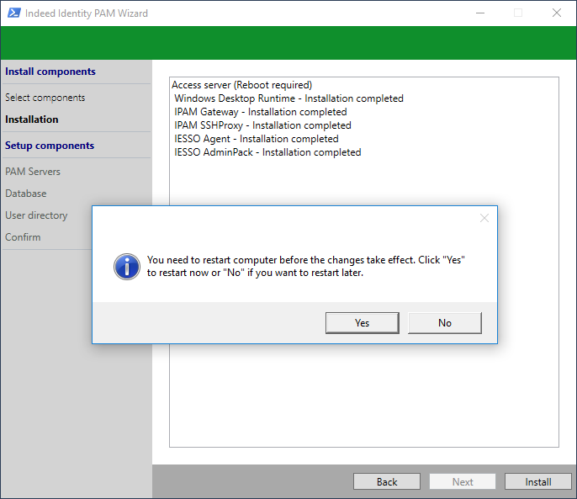577x499 pixels.
Task: Click the IPAM SSHProxy installation line
Action: pos(262,125)
